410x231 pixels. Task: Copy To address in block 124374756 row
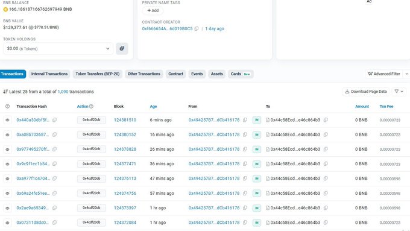(x=326, y=194)
